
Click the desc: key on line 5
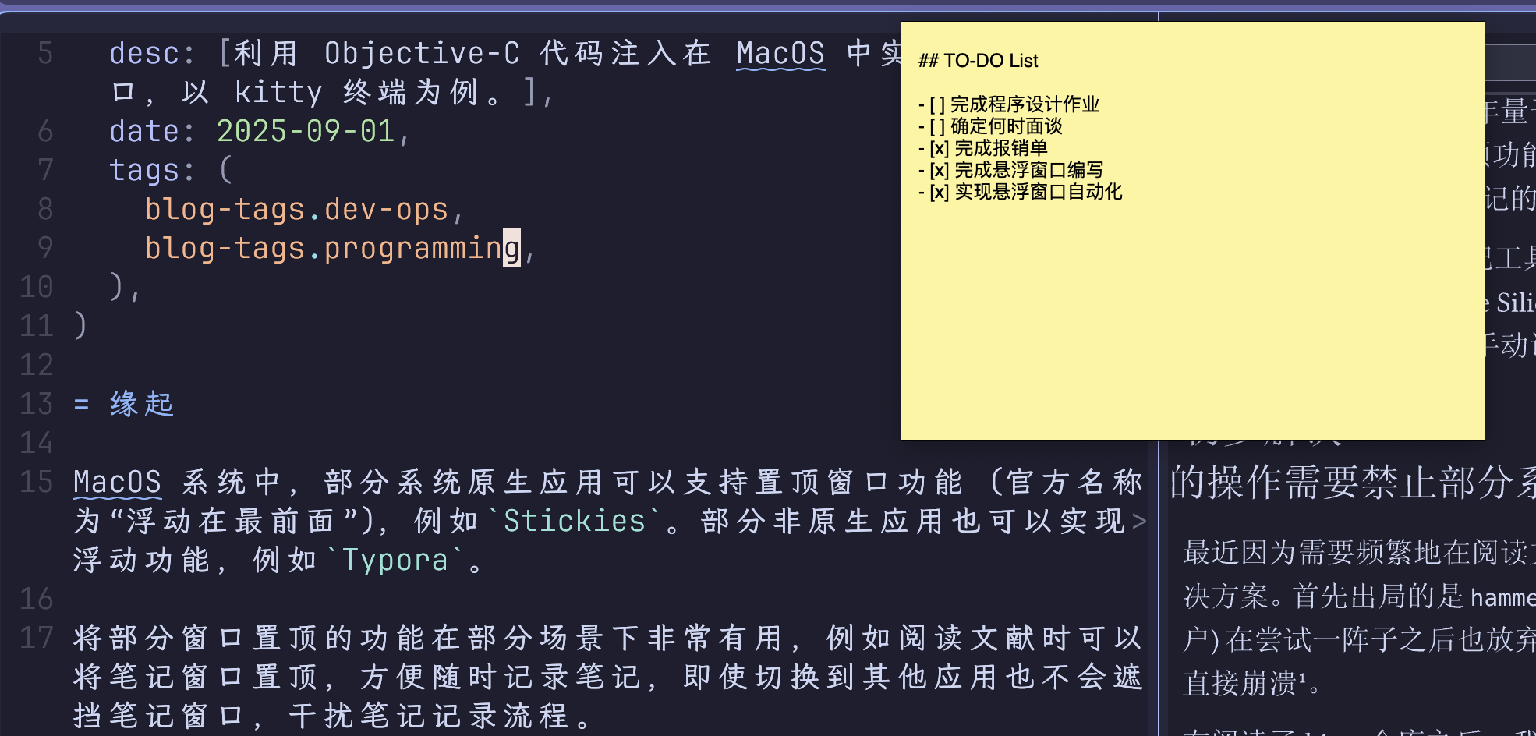pyautogui.click(x=152, y=53)
